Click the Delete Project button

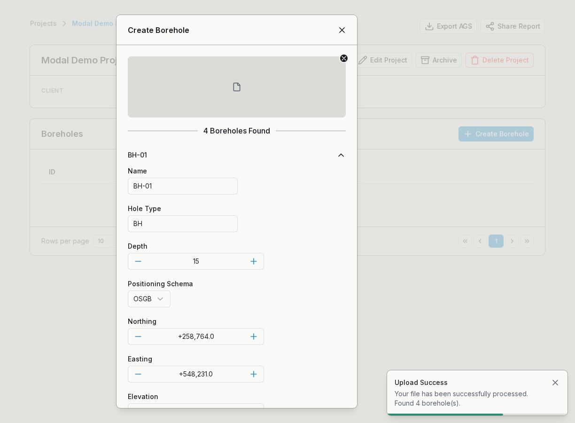coord(499,60)
